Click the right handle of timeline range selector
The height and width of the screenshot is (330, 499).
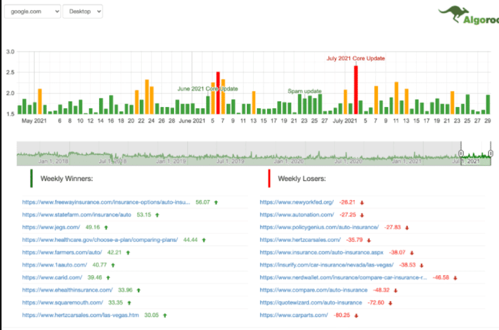pyautogui.click(x=491, y=153)
